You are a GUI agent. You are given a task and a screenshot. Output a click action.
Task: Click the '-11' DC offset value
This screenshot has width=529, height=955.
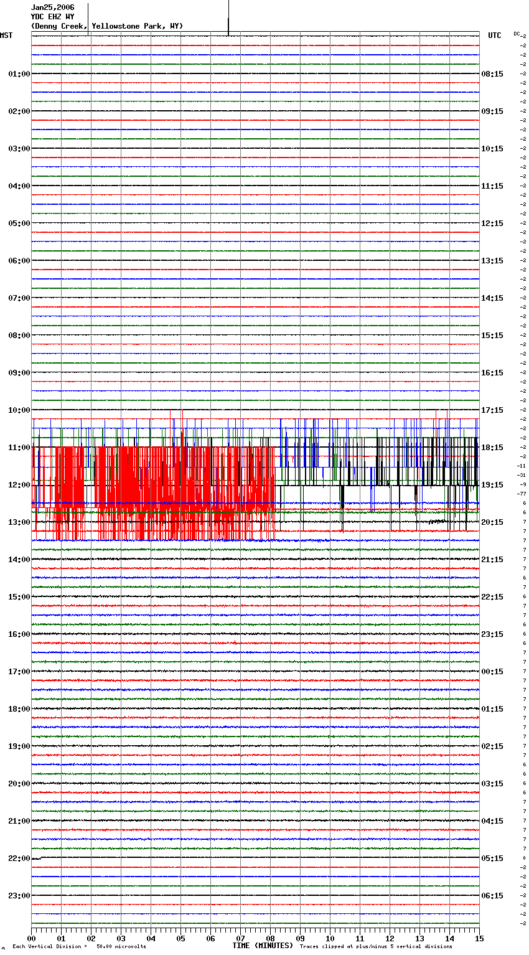pos(522,466)
